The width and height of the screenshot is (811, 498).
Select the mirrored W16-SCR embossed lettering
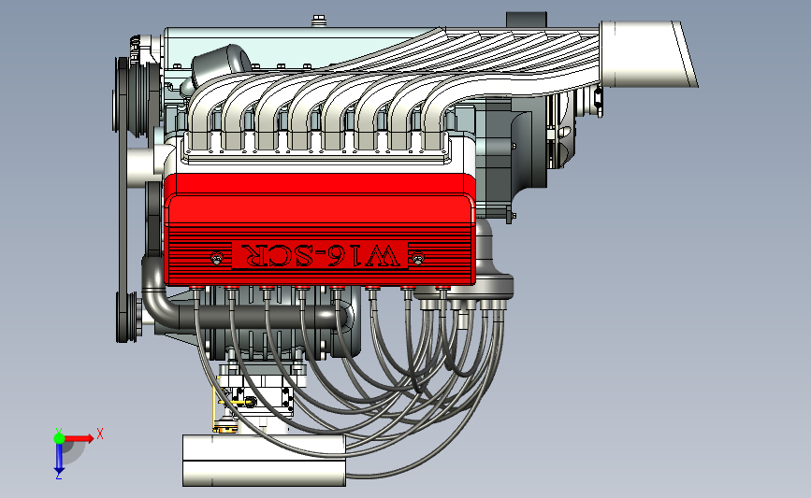click(x=321, y=255)
